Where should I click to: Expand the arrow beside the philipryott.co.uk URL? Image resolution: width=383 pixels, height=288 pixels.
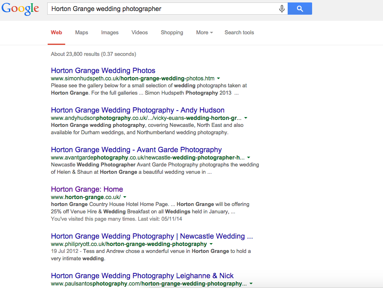(211, 244)
